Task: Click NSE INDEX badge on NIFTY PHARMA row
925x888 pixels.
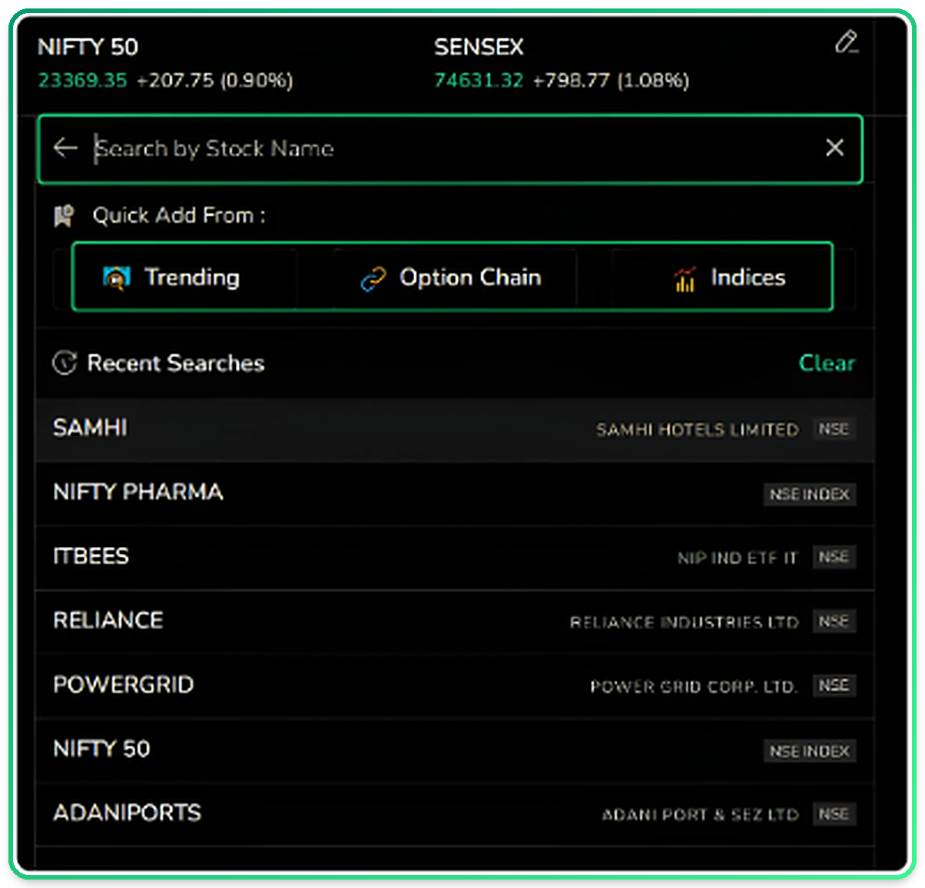Action: (810, 494)
